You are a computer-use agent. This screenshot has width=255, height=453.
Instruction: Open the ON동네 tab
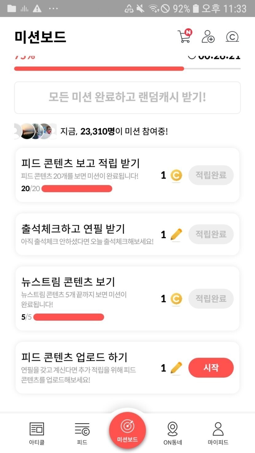pos(173,433)
